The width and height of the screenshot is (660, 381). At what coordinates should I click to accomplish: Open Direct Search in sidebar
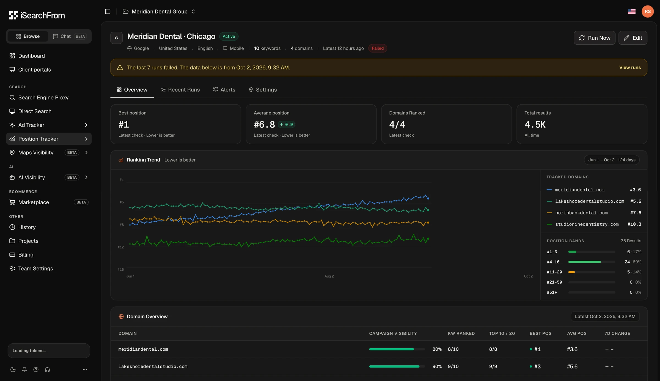pos(49,111)
